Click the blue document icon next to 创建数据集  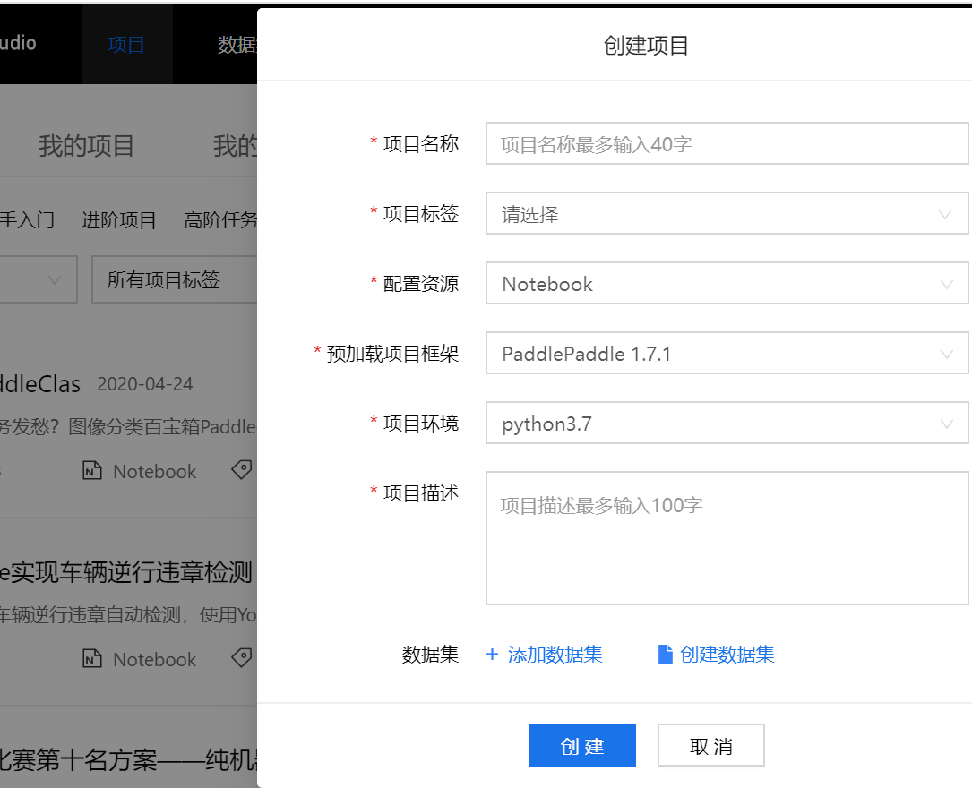coord(665,654)
